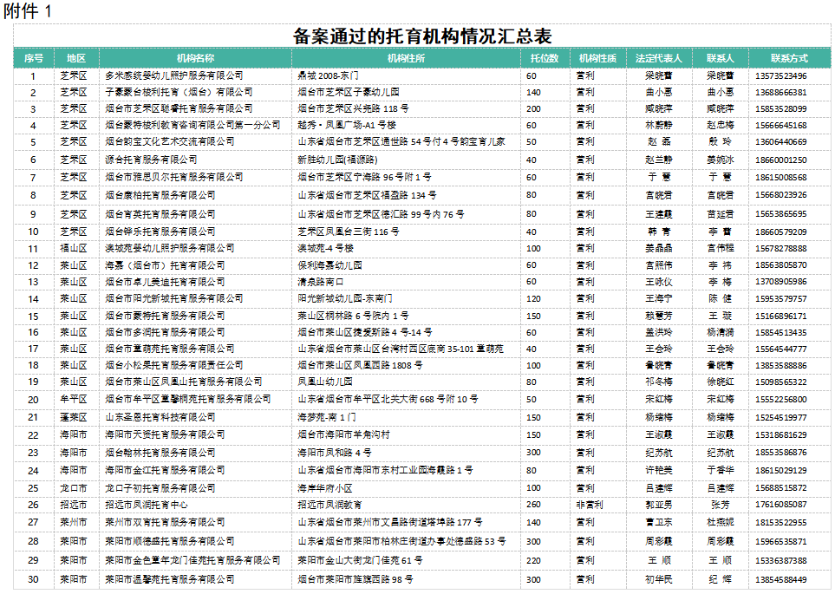The width and height of the screenshot is (835, 594).
Task: Select the '机构名称' column header
Action: pos(195,58)
